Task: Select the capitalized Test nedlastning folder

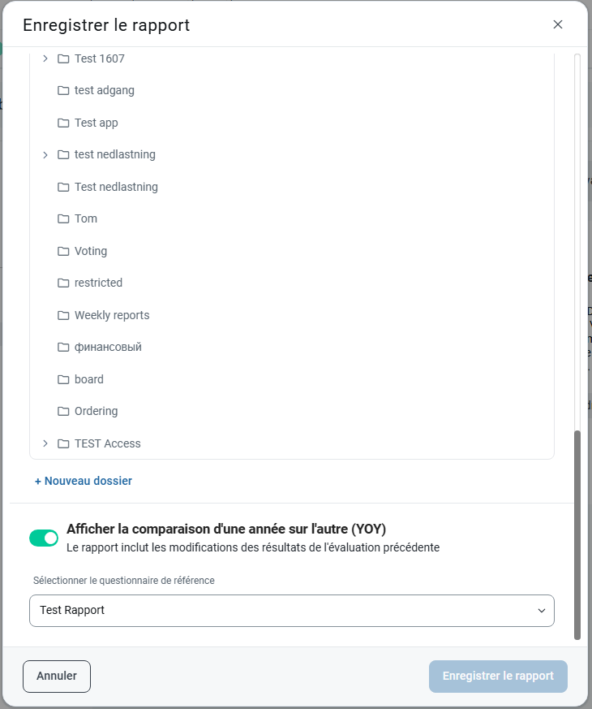Action: coord(116,187)
